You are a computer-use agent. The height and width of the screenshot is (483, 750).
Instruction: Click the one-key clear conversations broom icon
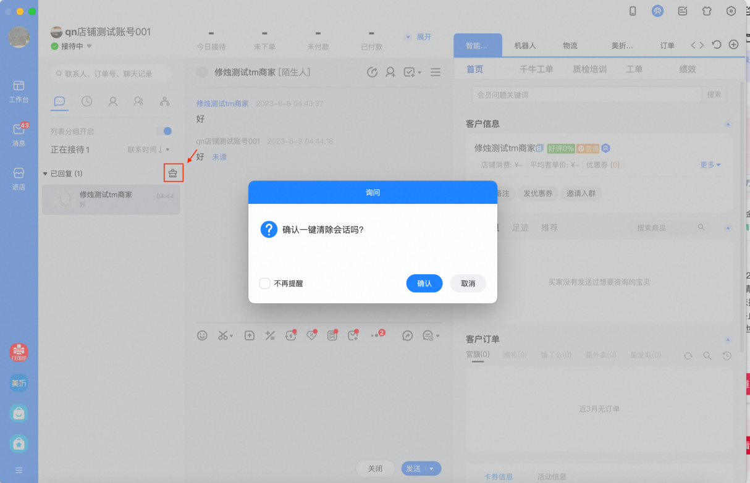(x=173, y=174)
